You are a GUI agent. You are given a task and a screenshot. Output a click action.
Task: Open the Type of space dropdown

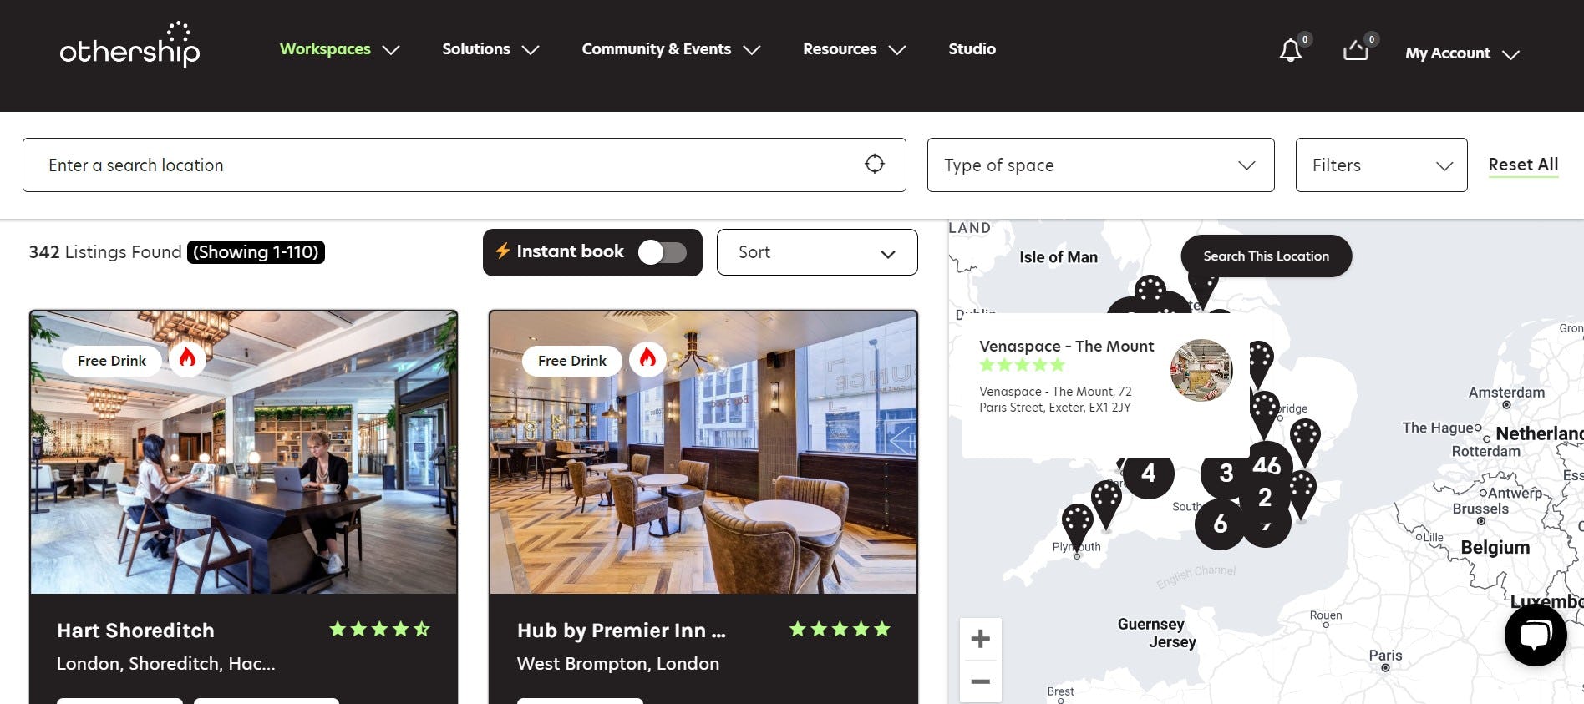1100,165
